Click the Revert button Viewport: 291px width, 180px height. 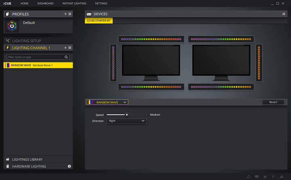click(273, 102)
